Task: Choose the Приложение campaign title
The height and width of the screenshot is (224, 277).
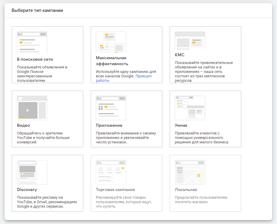Action: click(109, 125)
